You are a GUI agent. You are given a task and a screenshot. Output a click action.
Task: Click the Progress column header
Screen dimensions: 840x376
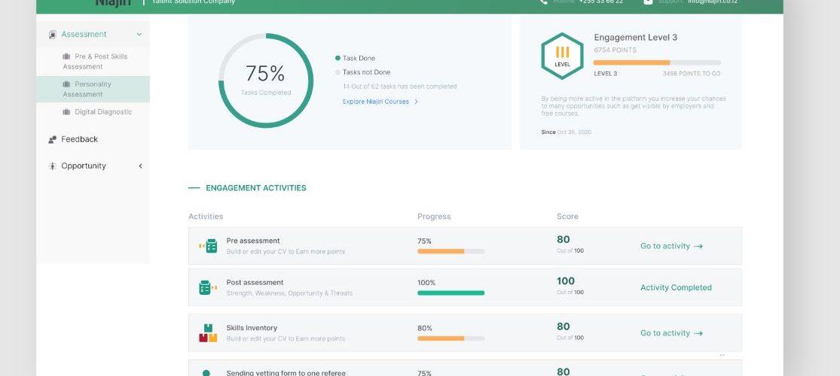(434, 217)
